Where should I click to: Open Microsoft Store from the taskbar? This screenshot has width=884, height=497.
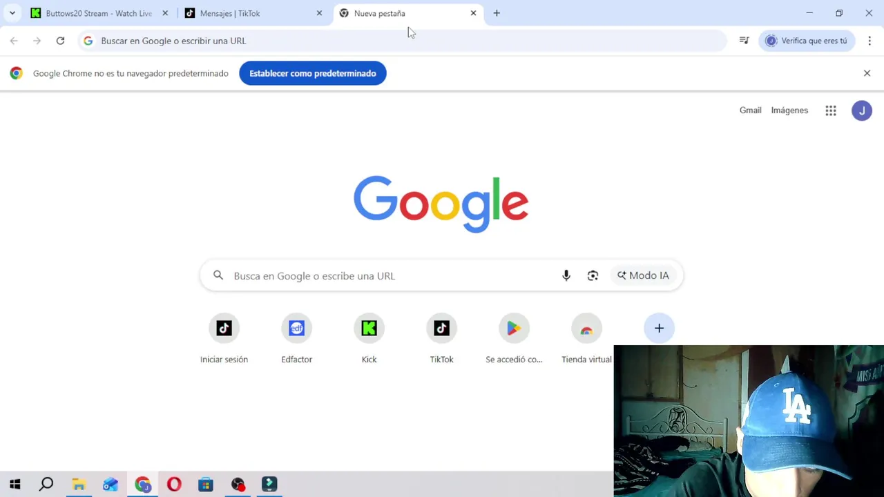[x=206, y=485]
